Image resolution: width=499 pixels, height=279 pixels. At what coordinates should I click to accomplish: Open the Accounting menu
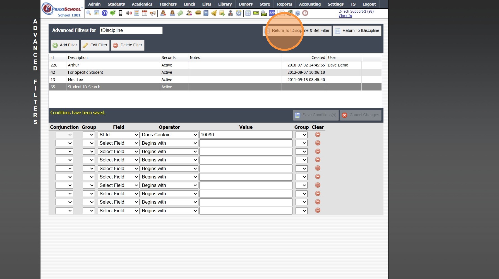(310, 4)
